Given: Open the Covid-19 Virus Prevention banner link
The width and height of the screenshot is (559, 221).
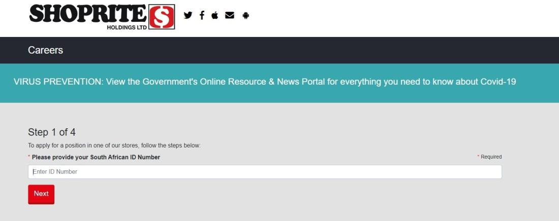Looking at the screenshot, I should point(265,82).
